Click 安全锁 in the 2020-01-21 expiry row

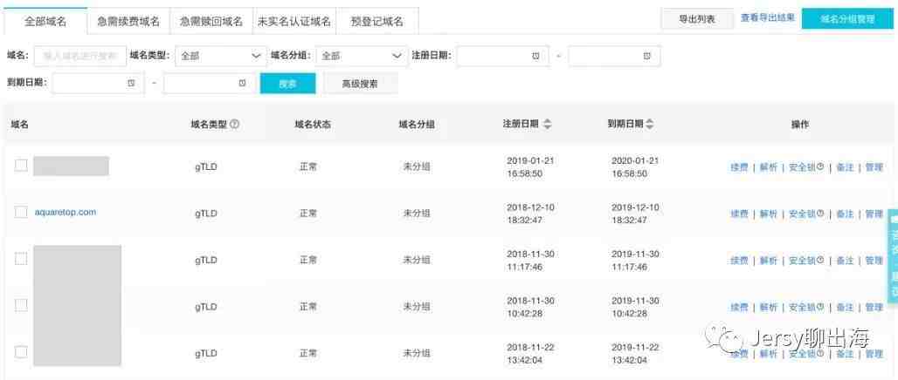click(802, 167)
